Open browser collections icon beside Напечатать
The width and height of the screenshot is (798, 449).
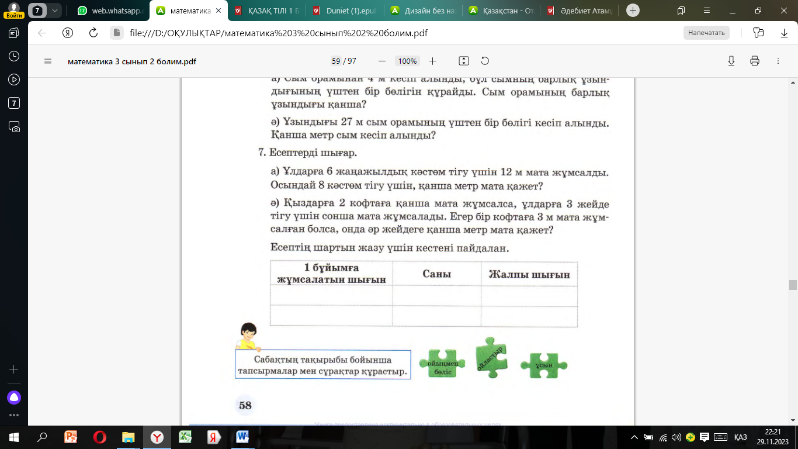coord(758,33)
